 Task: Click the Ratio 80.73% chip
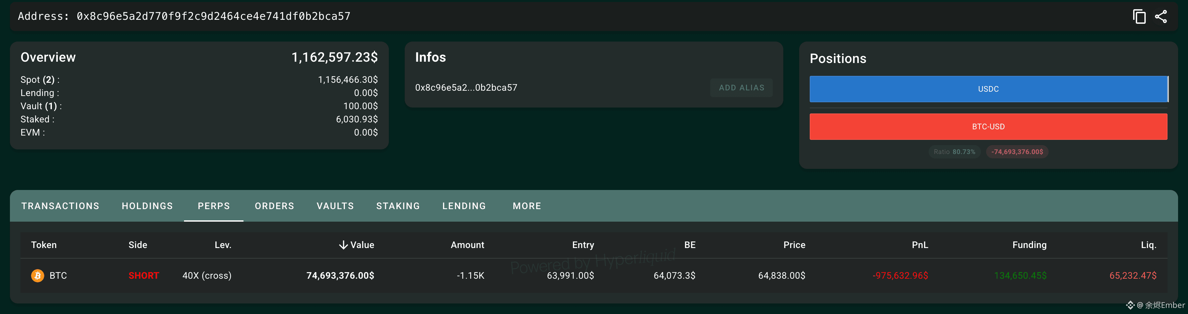pos(954,152)
